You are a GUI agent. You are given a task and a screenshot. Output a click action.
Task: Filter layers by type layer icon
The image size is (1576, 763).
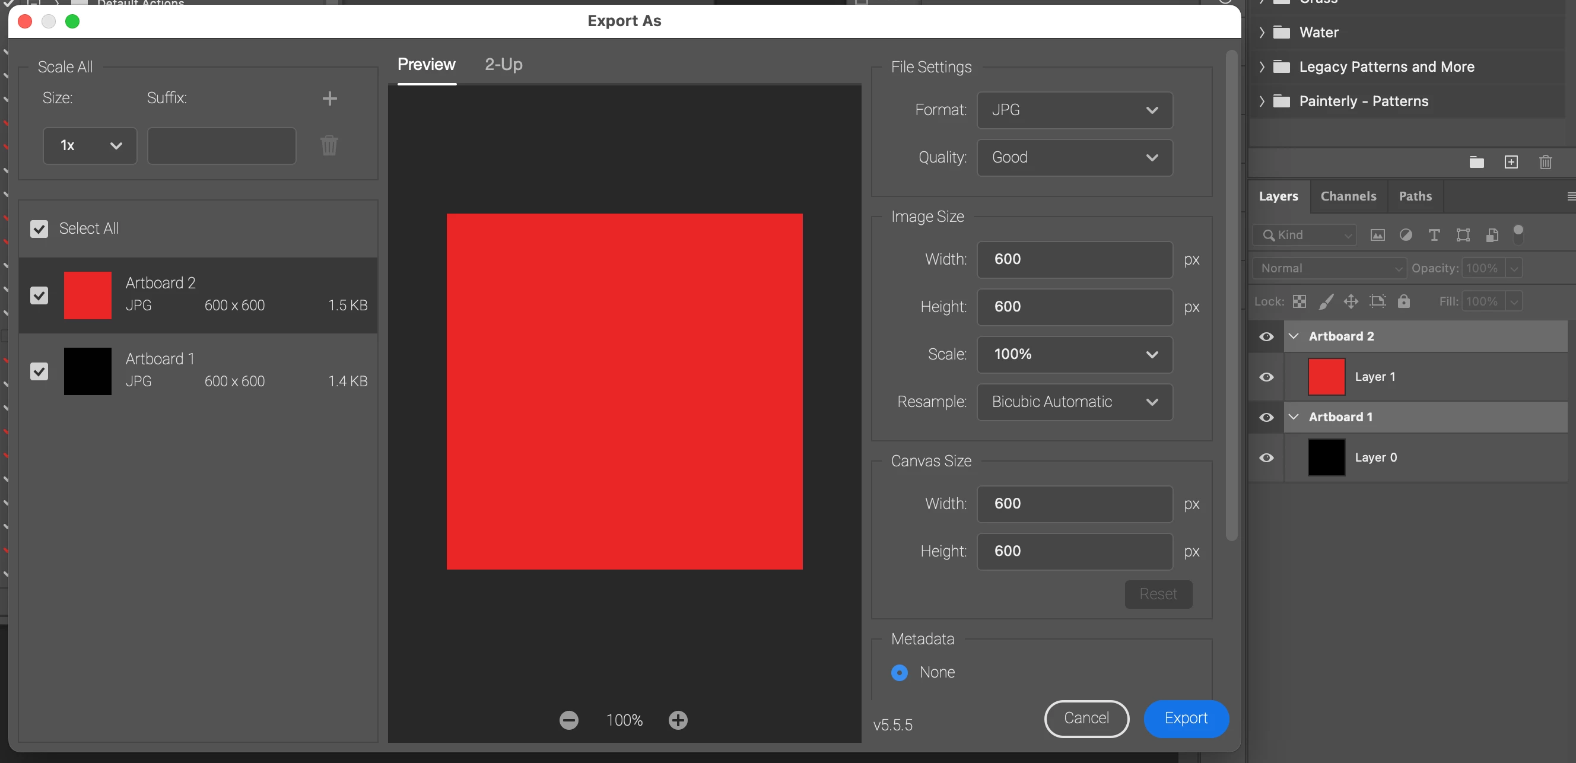pyautogui.click(x=1434, y=235)
